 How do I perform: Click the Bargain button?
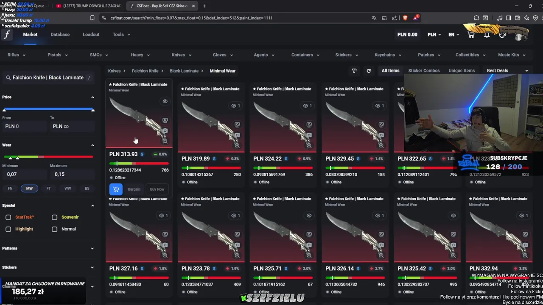click(134, 189)
